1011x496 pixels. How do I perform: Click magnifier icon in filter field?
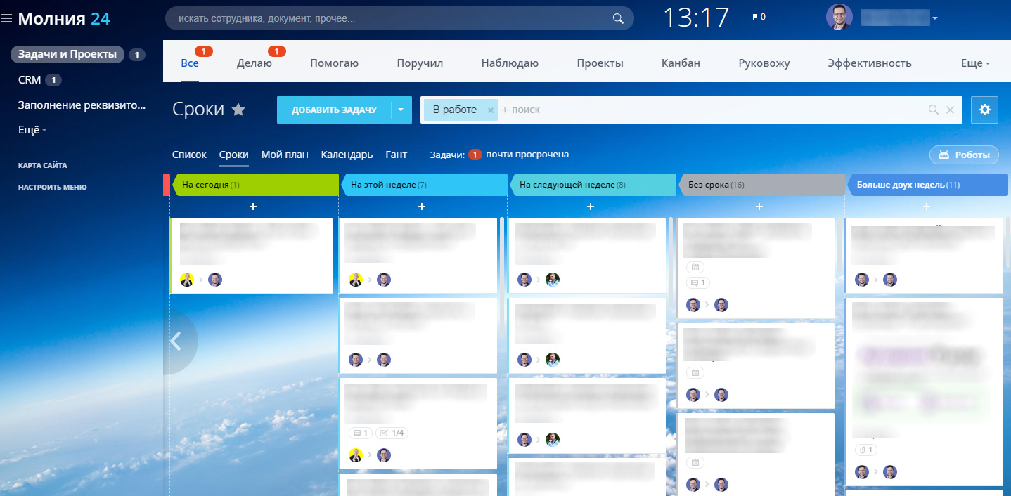[934, 110]
